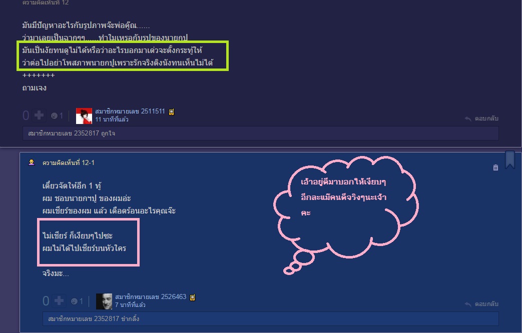Upvote comment 12-1 with the plus button
Image resolution: width=522 pixels, height=333 pixels.
59,301
